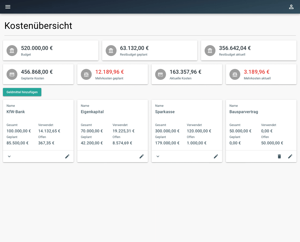Viewport: 300px width, 242px height.
Task: Click the Bausparvertrag name
Action: coord(243,112)
